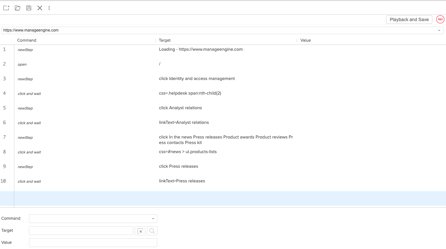
Task: Open the three-dot more options menu
Action: click(x=49, y=8)
